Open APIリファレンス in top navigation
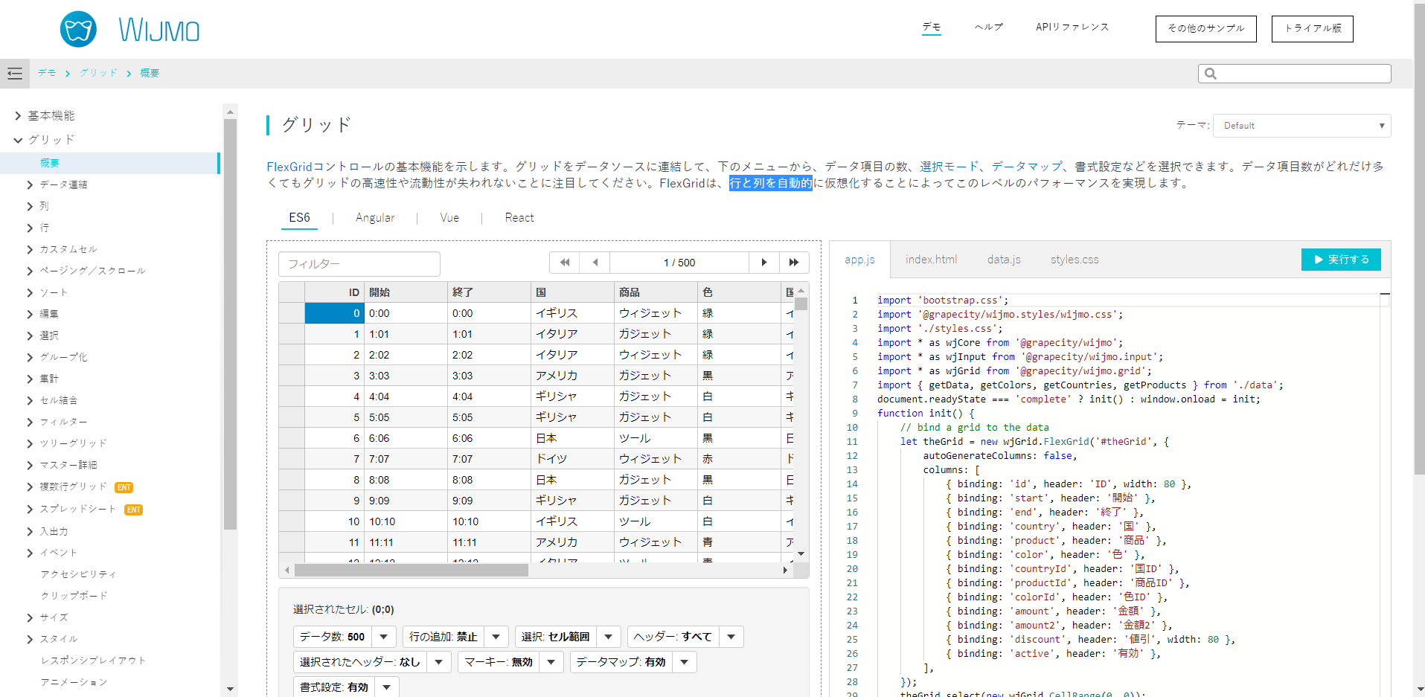Screen dimensions: 1425x697 point(1072,28)
